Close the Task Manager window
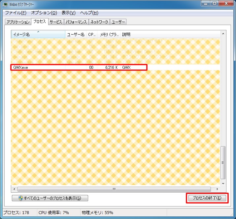Viewport: 236px width, 219px height. click(x=226, y=3)
